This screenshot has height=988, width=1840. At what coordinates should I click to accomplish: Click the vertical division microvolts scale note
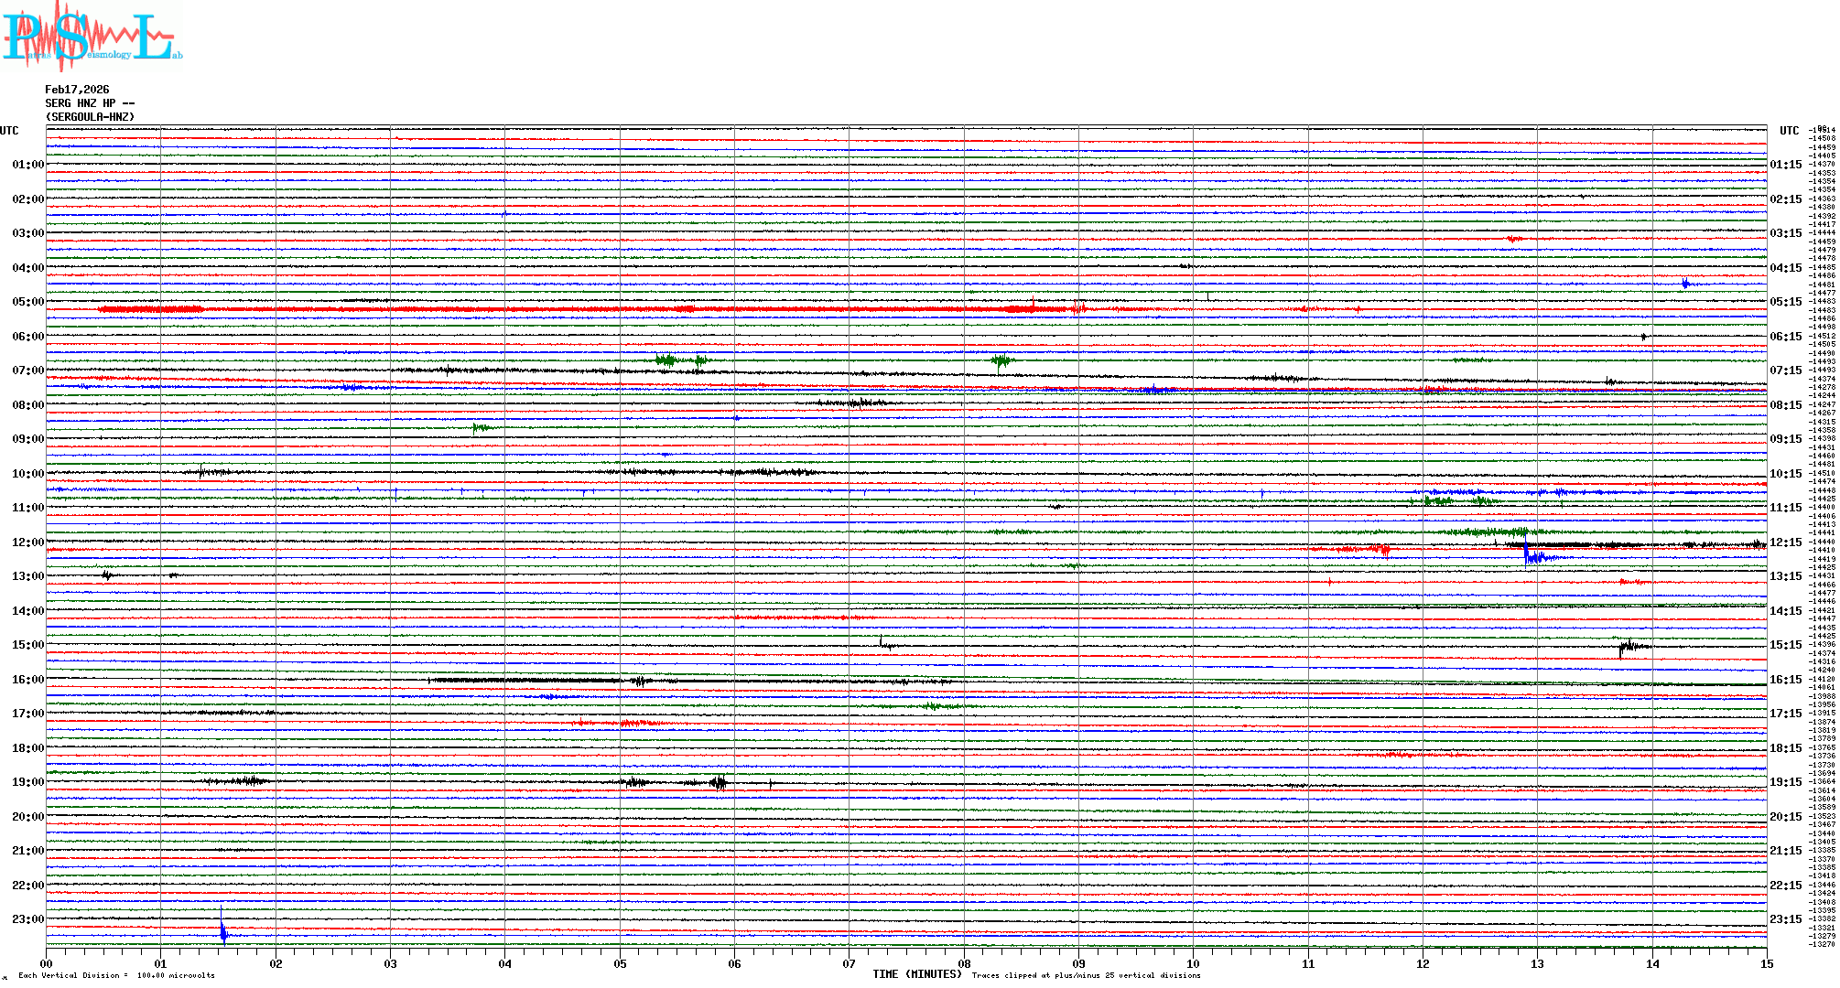pyautogui.click(x=116, y=975)
